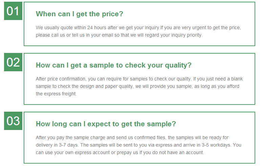Click 'How long can I expect' heading
This screenshot has width=262, height=168.
click(x=106, y=124)
